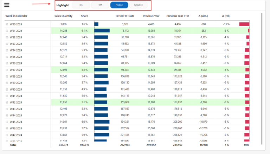The height and width of the screenshot is (154, 270).
Task: Expand the W39 2024 row
Action: tap(7, 83)
